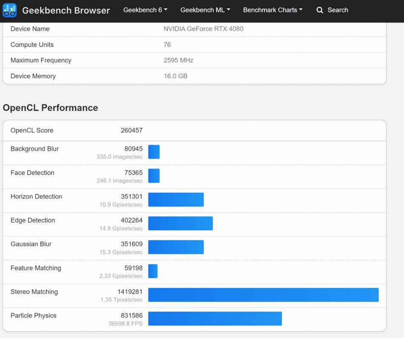Click the 1.35 Tpixels/sec rate
This screenshot has height=338, width=404.
(x=122, y=300)
